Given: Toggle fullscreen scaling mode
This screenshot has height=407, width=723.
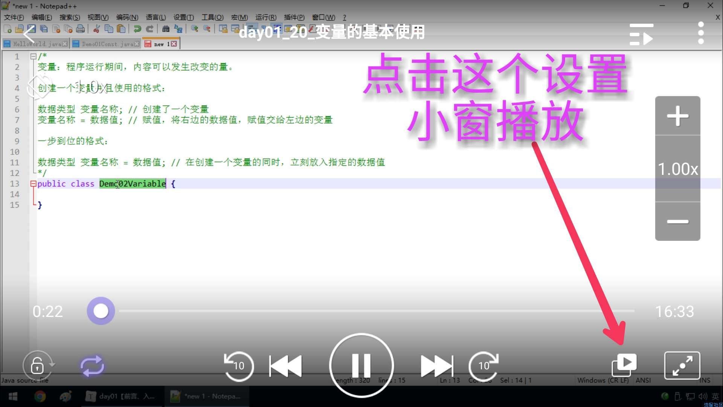Looking at the screenshot, I should (x=682, y=365).
